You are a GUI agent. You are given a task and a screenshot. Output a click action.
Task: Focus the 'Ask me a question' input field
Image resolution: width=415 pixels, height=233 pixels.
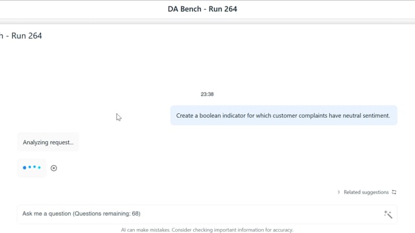click(x=207, y=214)
